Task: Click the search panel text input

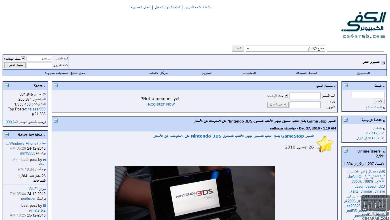Action: coord(368,95)
